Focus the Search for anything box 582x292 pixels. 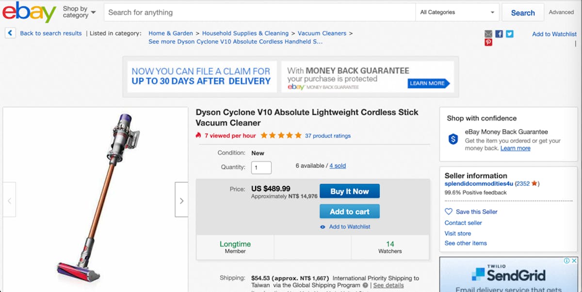point(259,13)
